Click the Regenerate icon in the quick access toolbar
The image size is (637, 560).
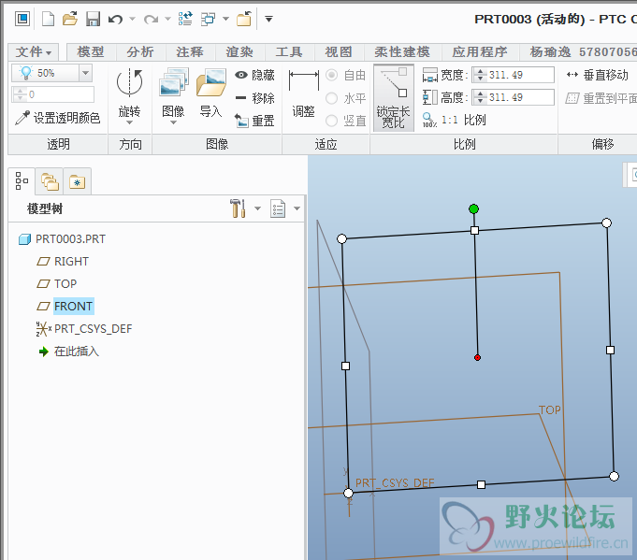coord(185,19)
